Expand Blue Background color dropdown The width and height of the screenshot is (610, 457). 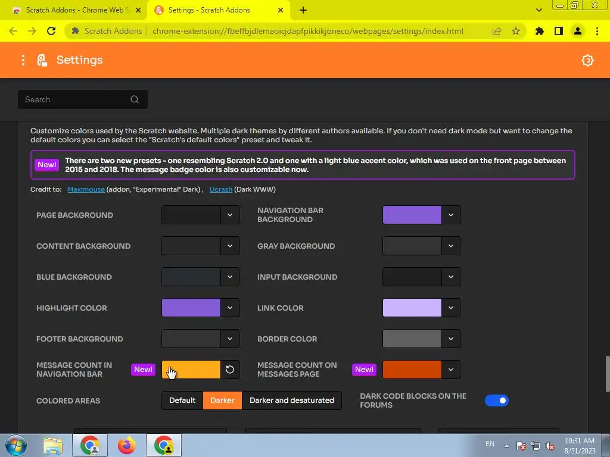pos(230,277)
